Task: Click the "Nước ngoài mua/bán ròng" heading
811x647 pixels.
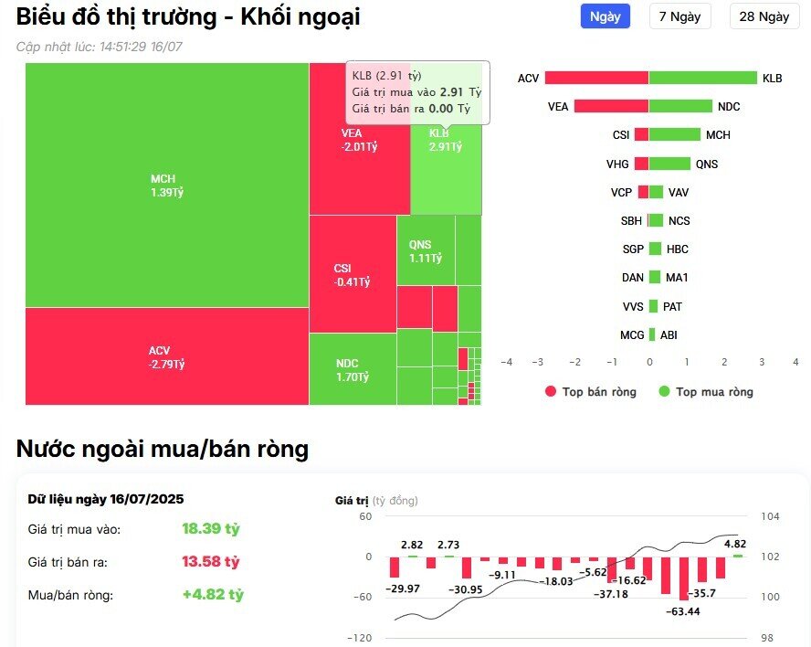Action: 162,450
